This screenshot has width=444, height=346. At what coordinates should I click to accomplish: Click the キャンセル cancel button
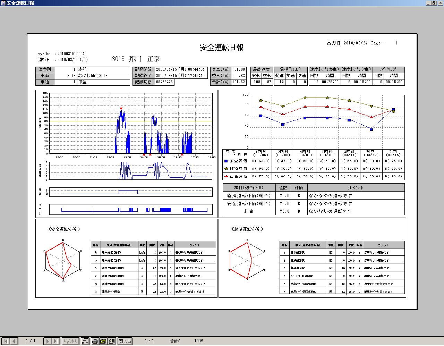click(x=70, y=341)
